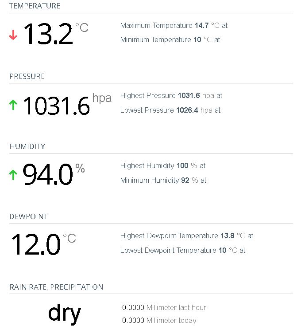This screenshot has width=301, height=326.
Task: Click the DEWPOINT section heading
Action: click(x=29, y=216)
